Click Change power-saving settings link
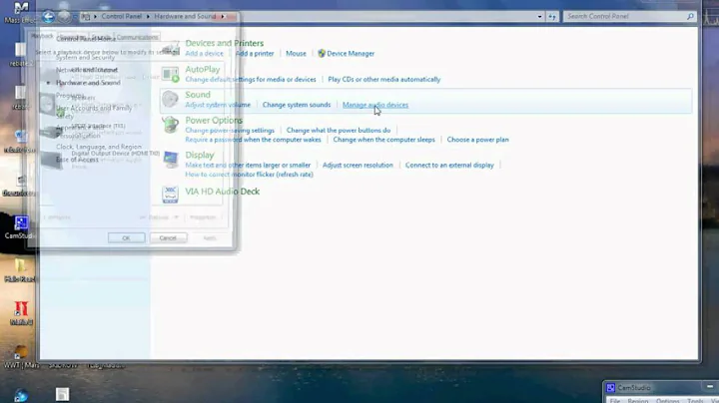719x403 pixels. click(x=230, y=131)
